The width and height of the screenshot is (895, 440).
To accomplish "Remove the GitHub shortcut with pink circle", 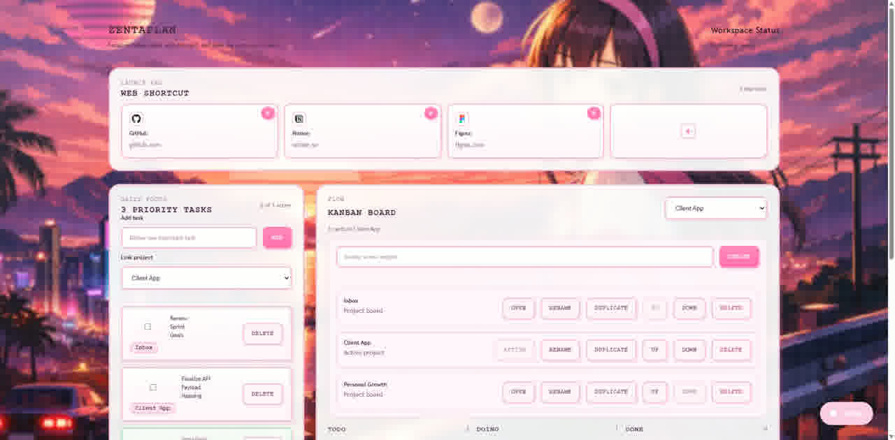I will click(x=268, y=113).
